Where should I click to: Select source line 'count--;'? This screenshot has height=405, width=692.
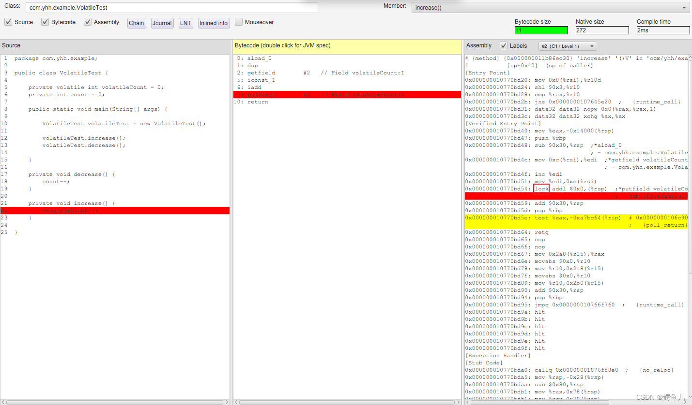[56, 181]
